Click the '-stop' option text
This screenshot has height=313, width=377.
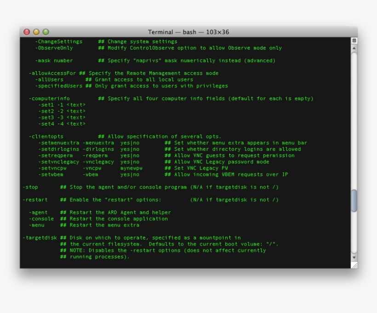coord(30,187)
